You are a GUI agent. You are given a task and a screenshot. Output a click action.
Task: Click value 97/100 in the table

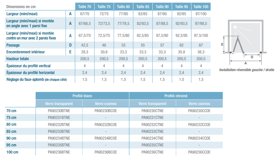[201, 14]
